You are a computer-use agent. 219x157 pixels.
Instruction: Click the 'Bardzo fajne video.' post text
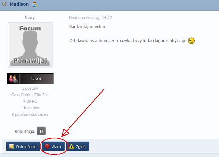[88, 27]
